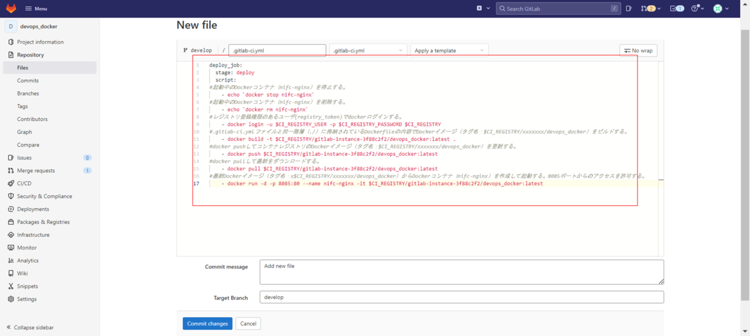This screenshot has width=750, height=336.
Task: Click the Commit changes button
Action: click(x=207, y=324)
